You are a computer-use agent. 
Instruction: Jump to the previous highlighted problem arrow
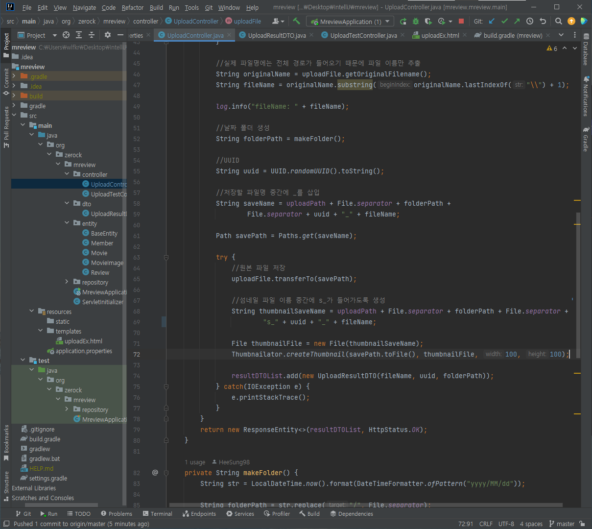(565, 48)
